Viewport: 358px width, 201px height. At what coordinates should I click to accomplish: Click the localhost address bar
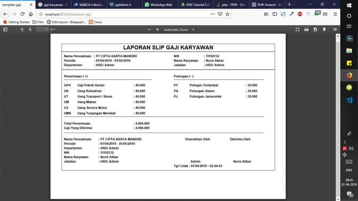pos(126,14)
